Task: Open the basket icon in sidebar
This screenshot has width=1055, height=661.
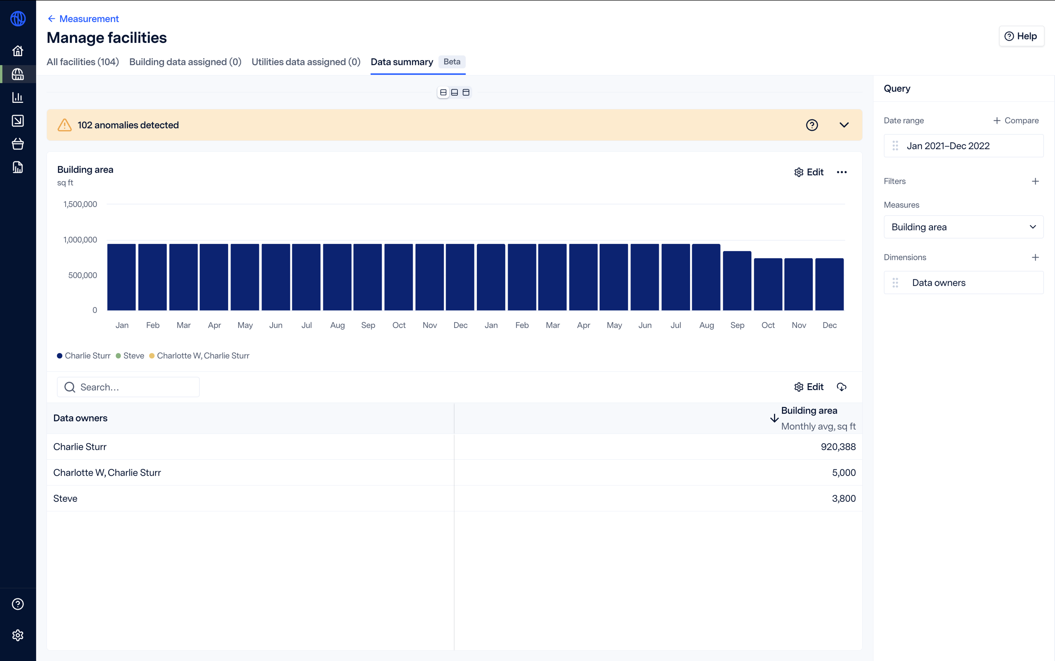Action: coord(18,144)
